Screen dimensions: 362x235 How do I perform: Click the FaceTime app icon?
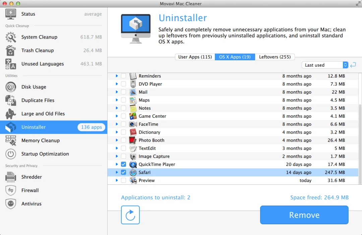(x=133, y=124)
